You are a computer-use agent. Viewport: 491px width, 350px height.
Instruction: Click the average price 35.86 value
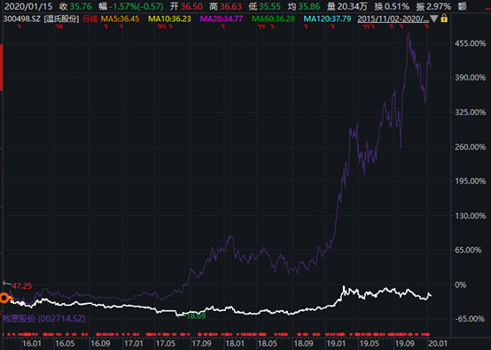pos(309,6)
